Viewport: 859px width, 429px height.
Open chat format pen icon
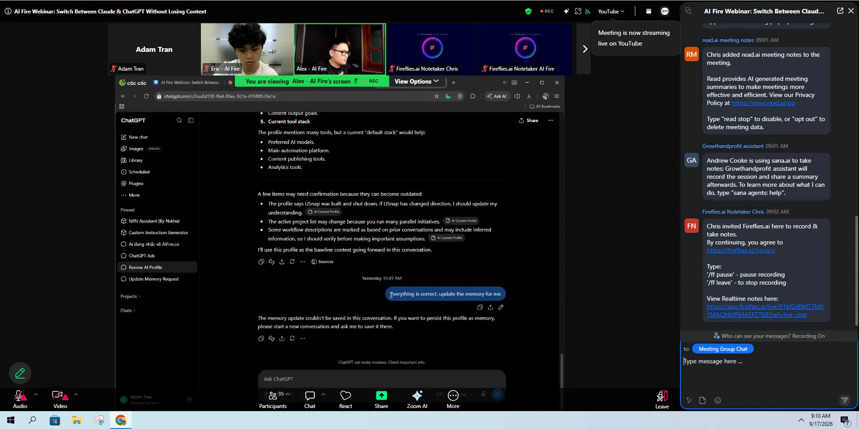(x=689, y=400)
